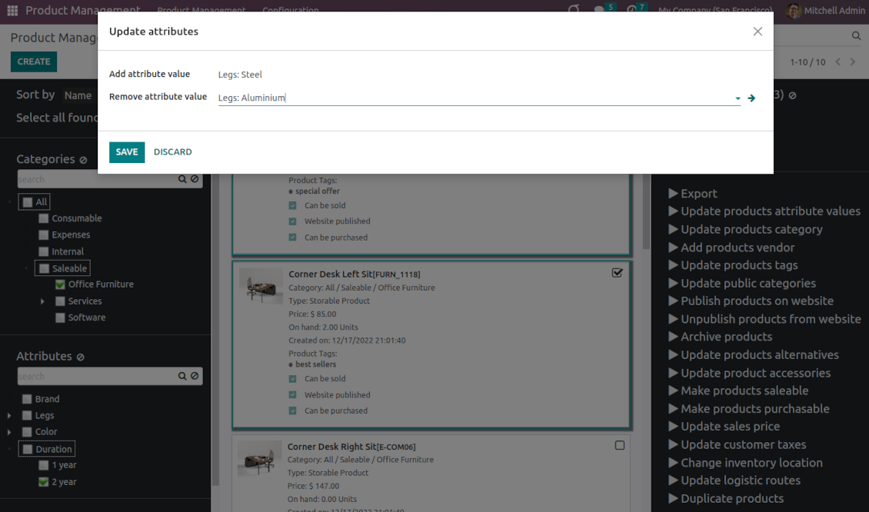Reset the Categories filter icon
Viewport: 869px width, 512px height.
(83, 160)
